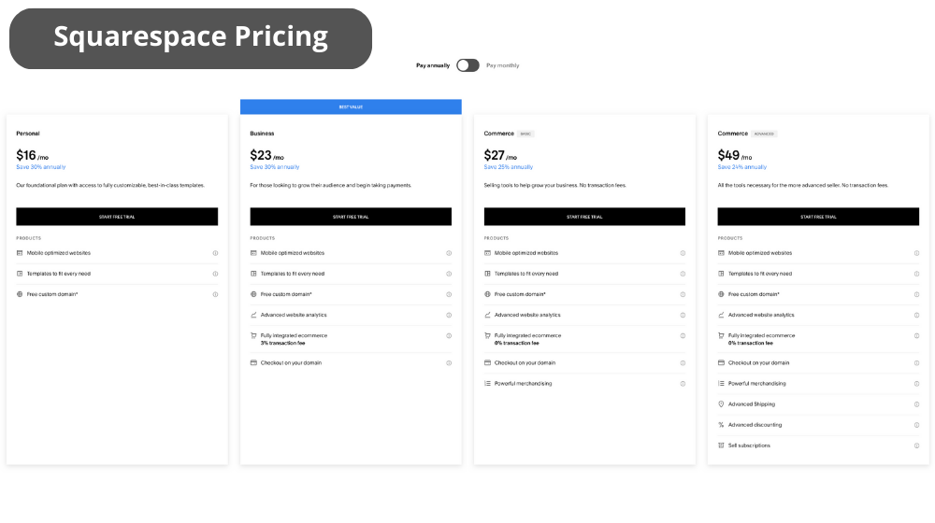The height and width of the screenshot is (523, 935).
Task: Click the Save 30% annually link under Personal
Action: pyautogui.click(x=40, y=167)
